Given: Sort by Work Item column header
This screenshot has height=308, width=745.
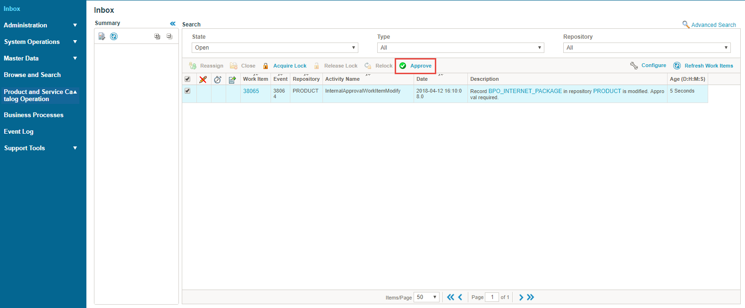Looking at the screenshot, I should tap(255, 79).
